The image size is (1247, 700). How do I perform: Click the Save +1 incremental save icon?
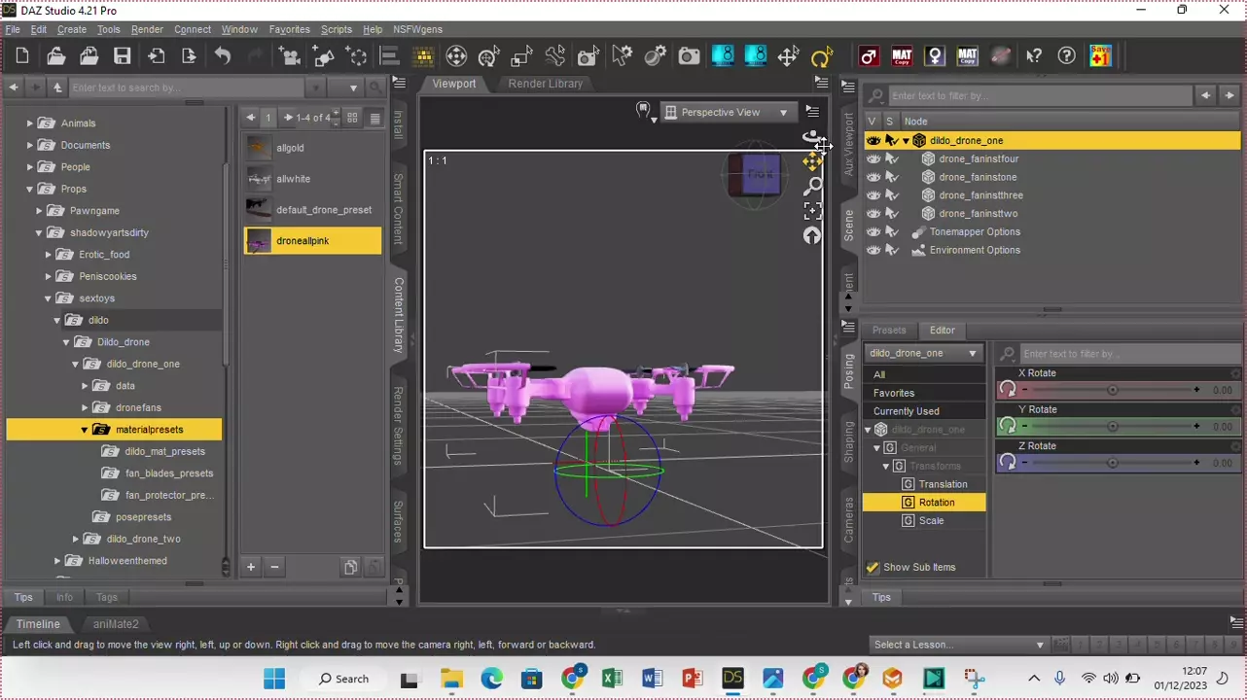(1100, 56)
